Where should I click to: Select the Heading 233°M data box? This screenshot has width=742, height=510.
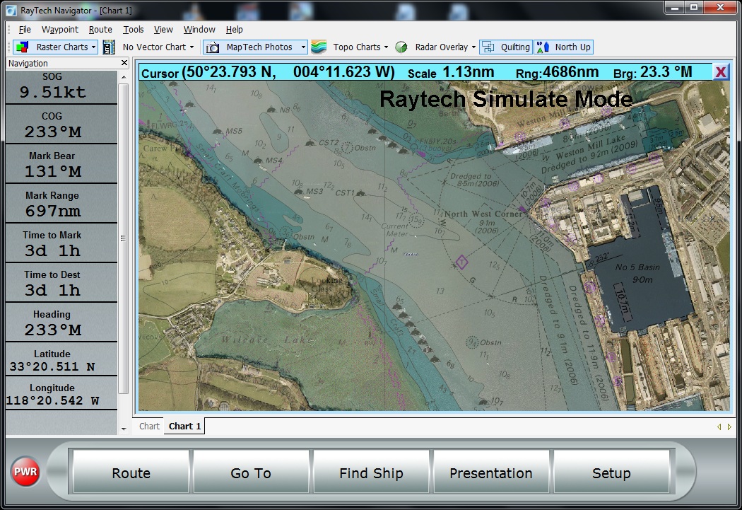click(61, 323)
